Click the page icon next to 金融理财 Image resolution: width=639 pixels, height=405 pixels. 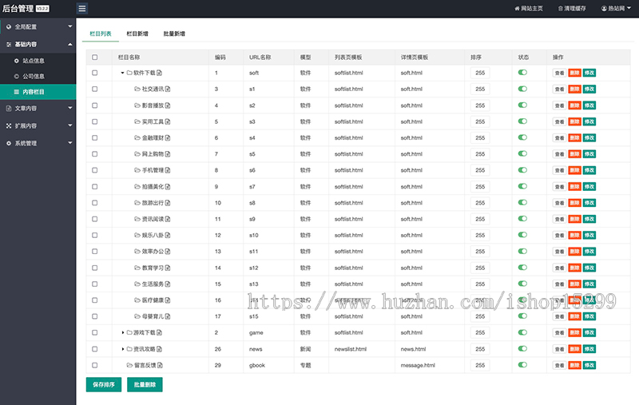[168, 137]
